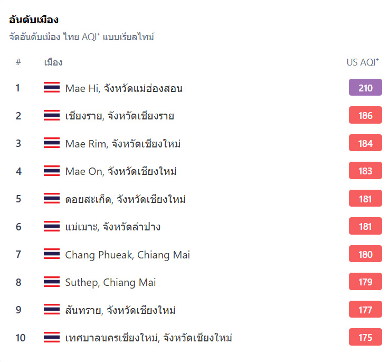Click the purple 210 AQI badge

click(x=365, y=87)
